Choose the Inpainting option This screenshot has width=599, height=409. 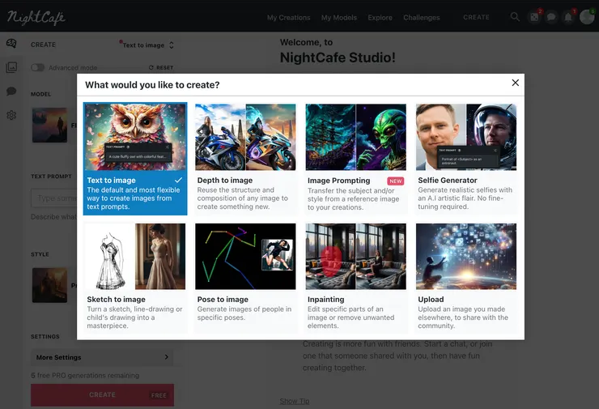pos(355,278)
